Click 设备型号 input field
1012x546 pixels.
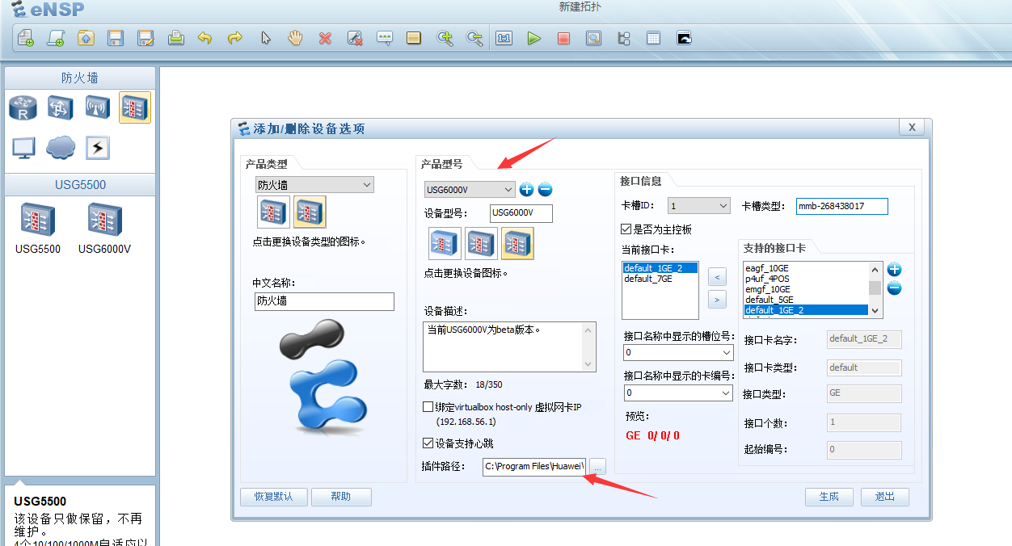point(521,213)
